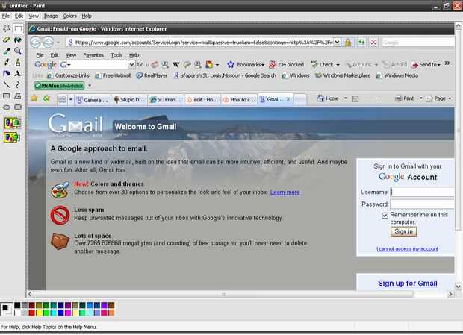Switch to the Camera browser tab
The height and width of the screenshot is (335, 463).
93,100
